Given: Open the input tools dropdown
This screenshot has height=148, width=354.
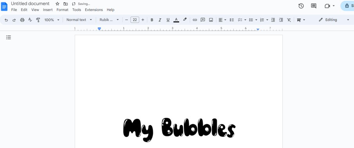Looking at the screenshot, I should click(301, 20).
